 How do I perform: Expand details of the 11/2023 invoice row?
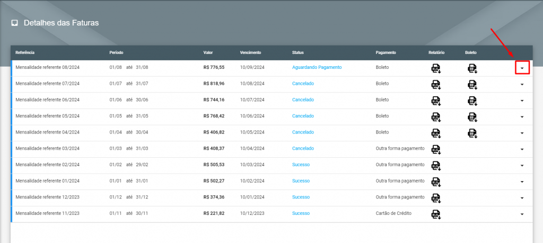tap(522, 214)
